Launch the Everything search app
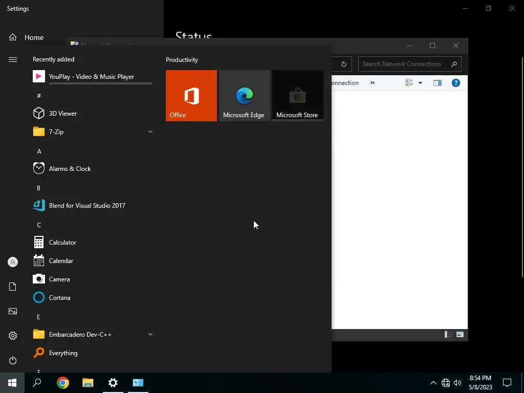The height and width of the screenshot is (393, 524). click(x=93, y=353)
